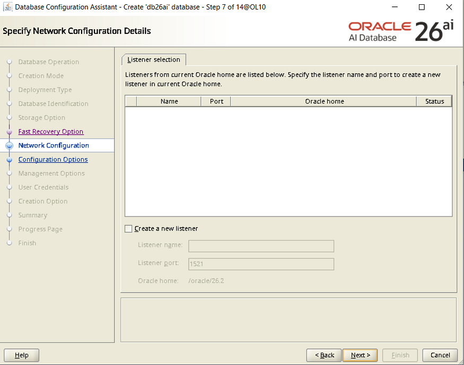Click the User Credentials step label

click(x=43, y=187)
